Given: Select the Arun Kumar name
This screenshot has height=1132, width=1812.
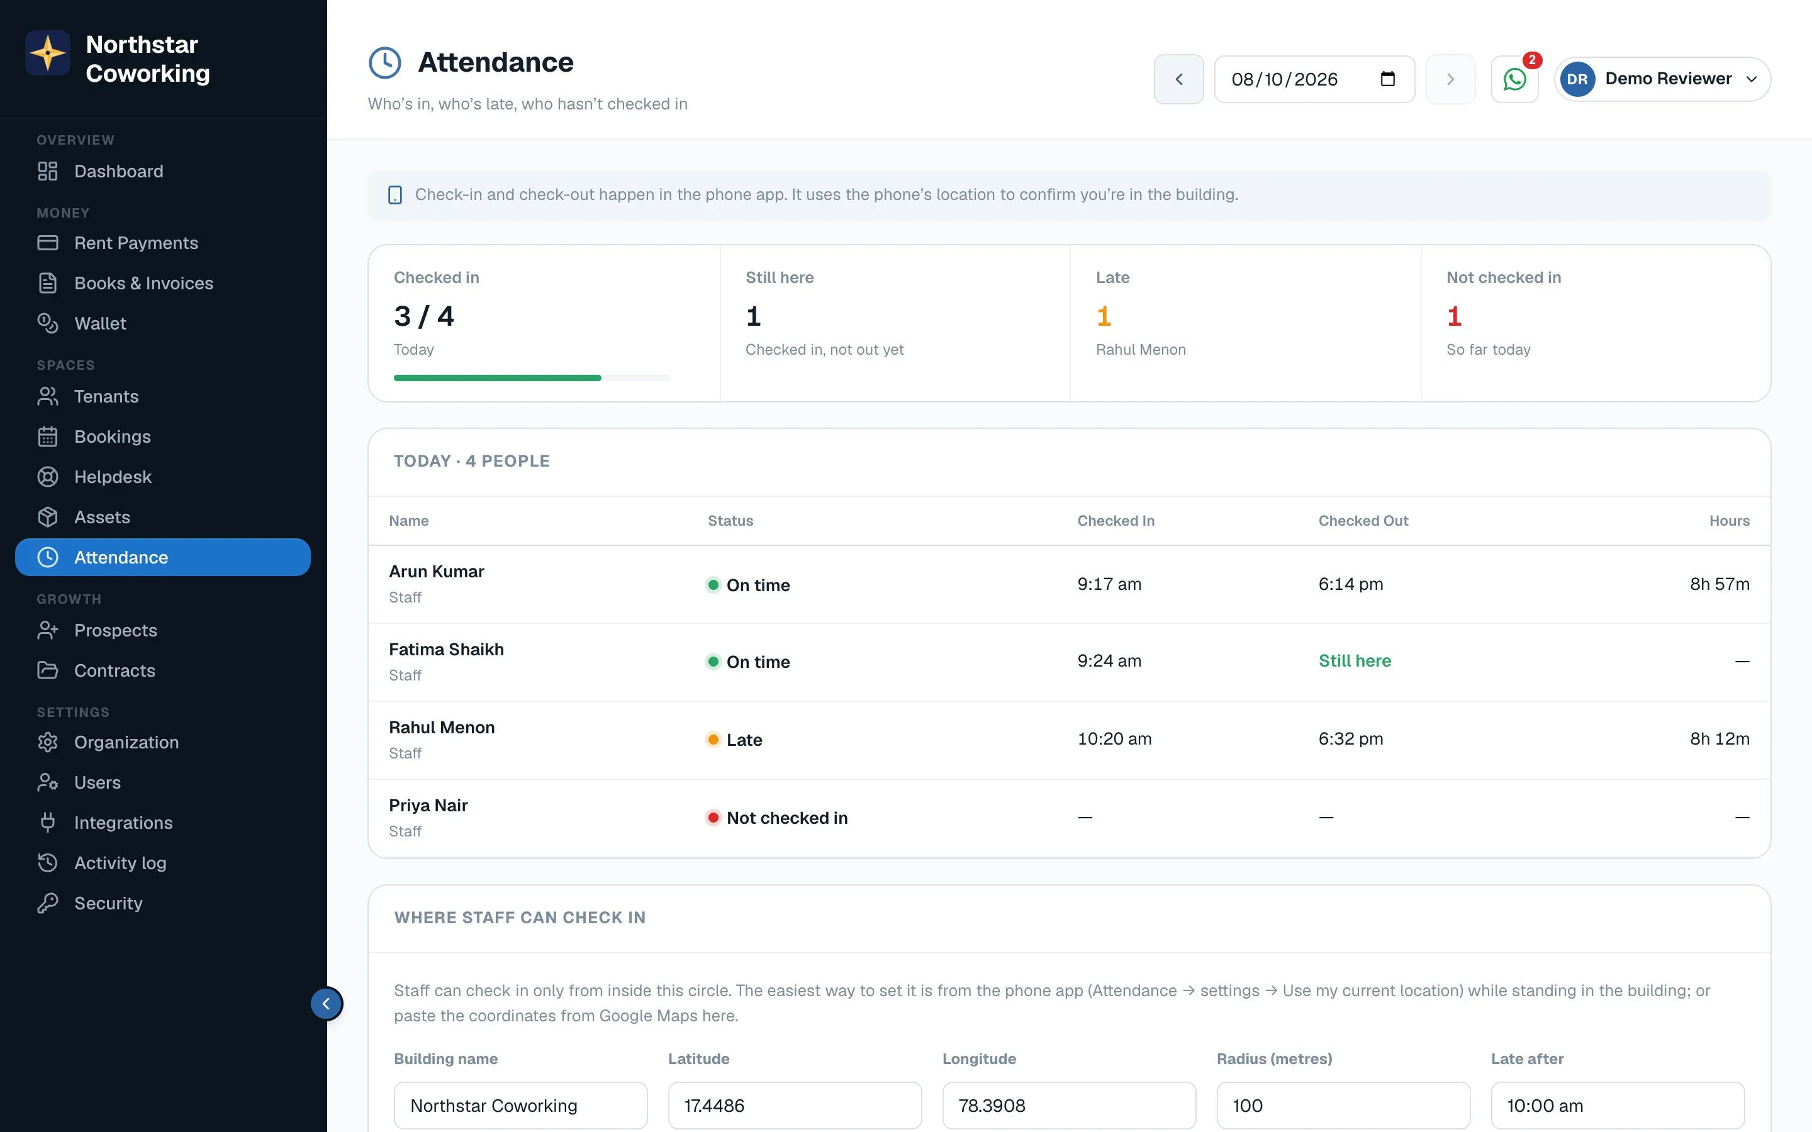Looking at the screenshot, I should click(x=437, y=572).
